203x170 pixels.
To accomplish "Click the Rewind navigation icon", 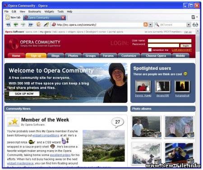I will coord(9,24).
